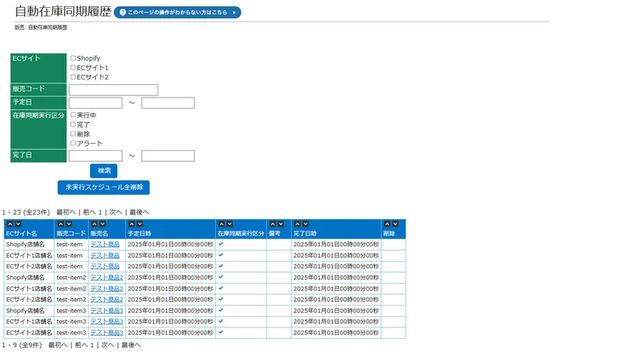This screenshot has width=630, height=354.
Task: Sort 在庫同期実行区分 column ascending
Action: tap(221, 224)
